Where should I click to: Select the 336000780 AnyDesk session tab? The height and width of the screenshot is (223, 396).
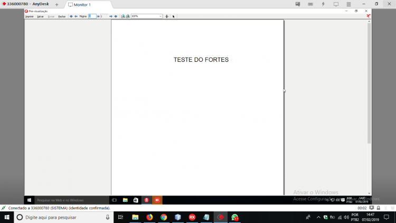pos(25,4)
